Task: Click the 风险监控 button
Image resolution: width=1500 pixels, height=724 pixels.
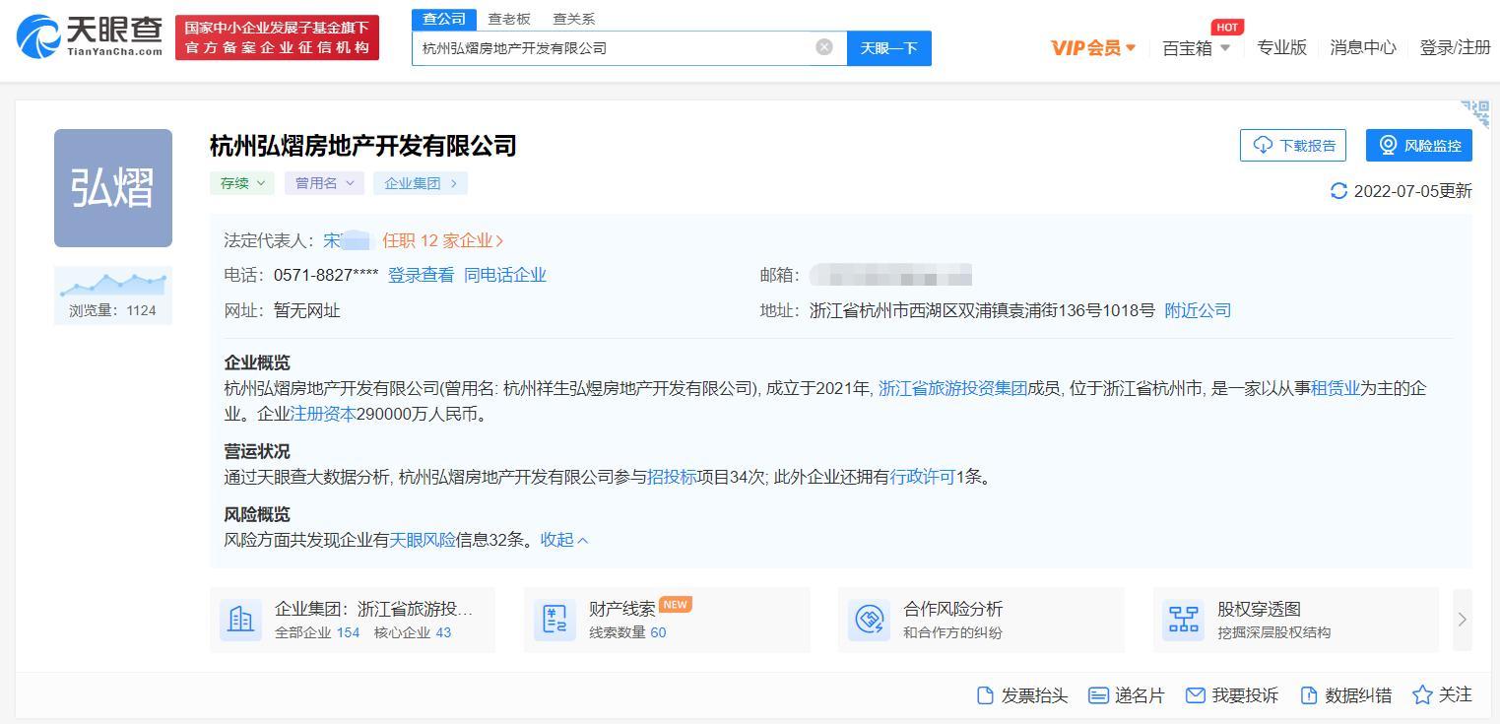Action: pos(1419,145)
